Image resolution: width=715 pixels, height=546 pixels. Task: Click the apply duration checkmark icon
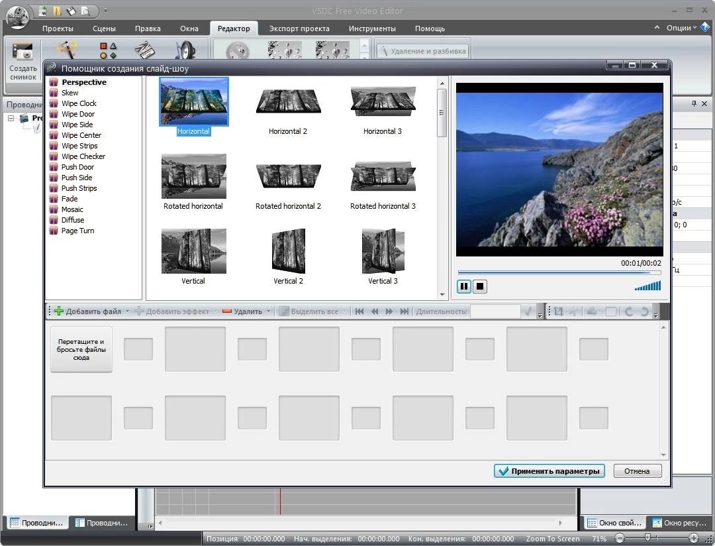[528, 311]
